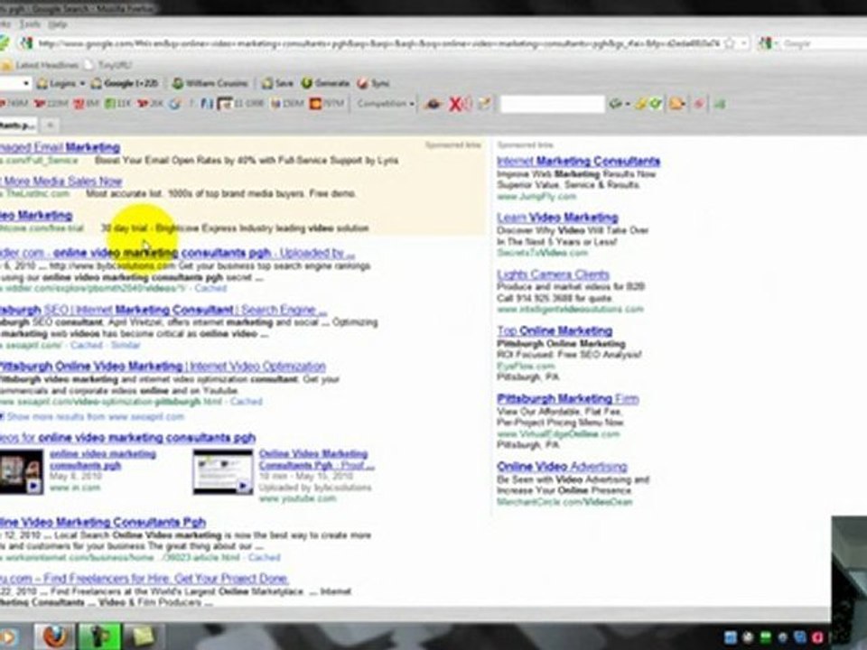Click the bookmark star in address bar

(730, 42)
